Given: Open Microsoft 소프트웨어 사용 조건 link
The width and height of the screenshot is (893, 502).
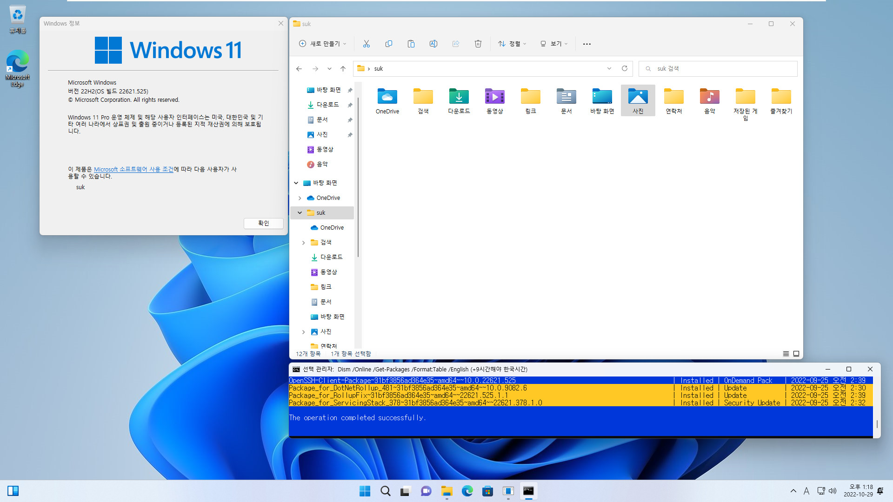Looking at the screenshot, I should pos(133,169).
